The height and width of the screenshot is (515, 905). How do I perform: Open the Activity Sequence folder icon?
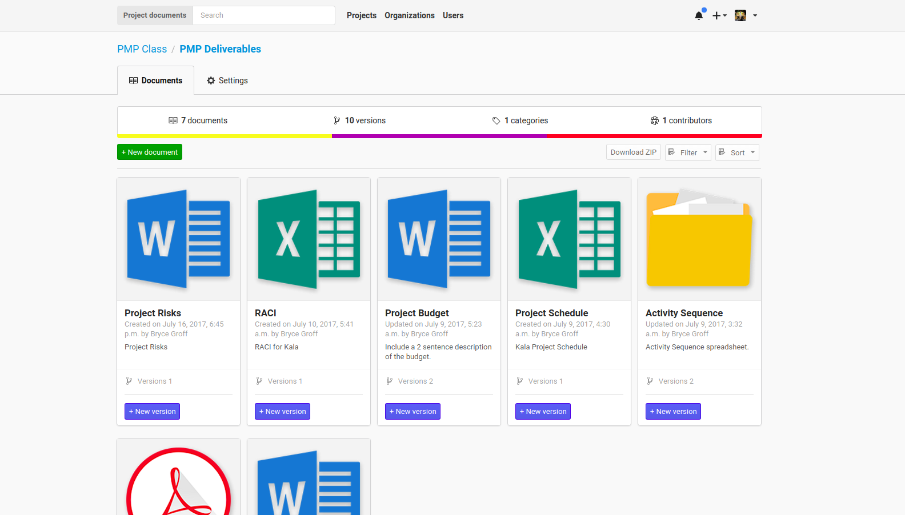click(x=699, y=239)
